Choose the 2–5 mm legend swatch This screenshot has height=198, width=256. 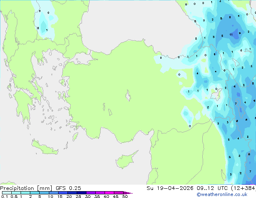point(35,193)
